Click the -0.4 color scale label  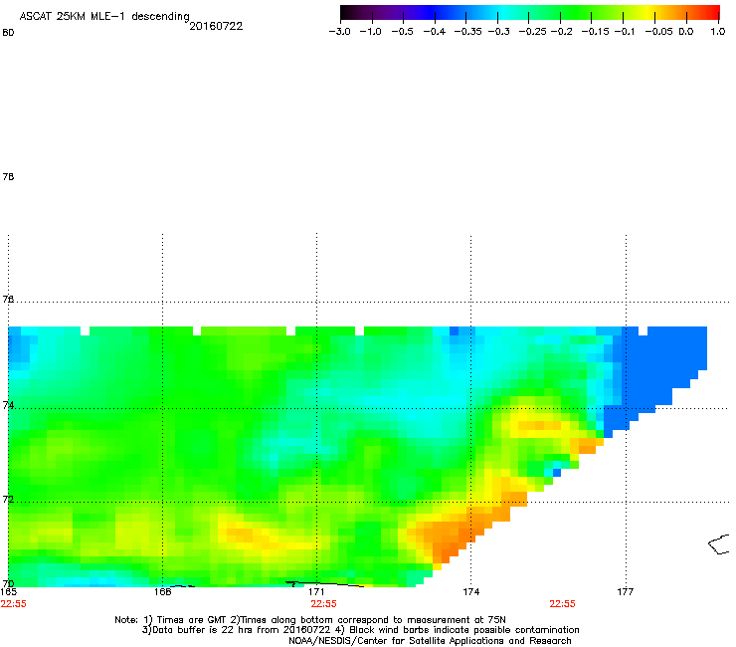(435, 32)
